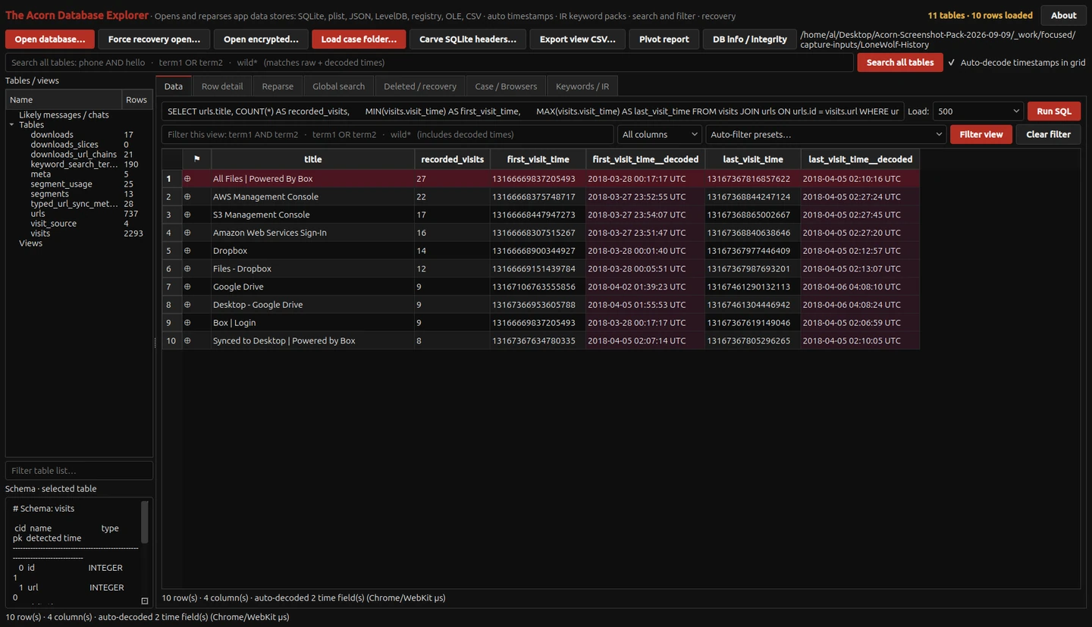Select the meta table
1092x627 pixels.
coord(41,174)
